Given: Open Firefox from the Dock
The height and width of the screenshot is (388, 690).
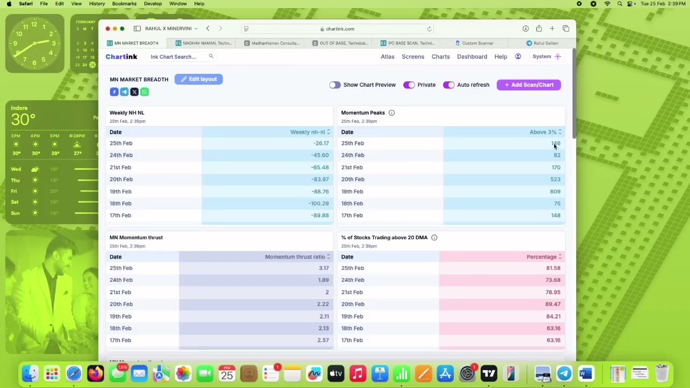Looking at the screenshot, I should pyautogui.click(x=95, y=373).
